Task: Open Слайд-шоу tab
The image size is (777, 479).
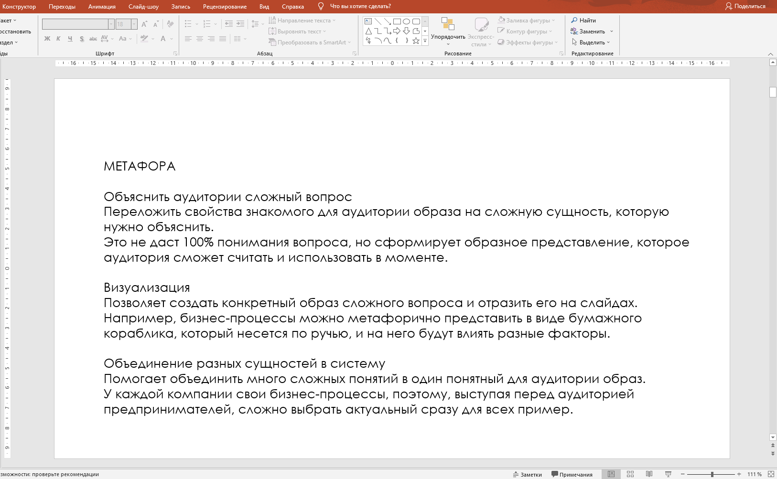Action: pos(143,7)
